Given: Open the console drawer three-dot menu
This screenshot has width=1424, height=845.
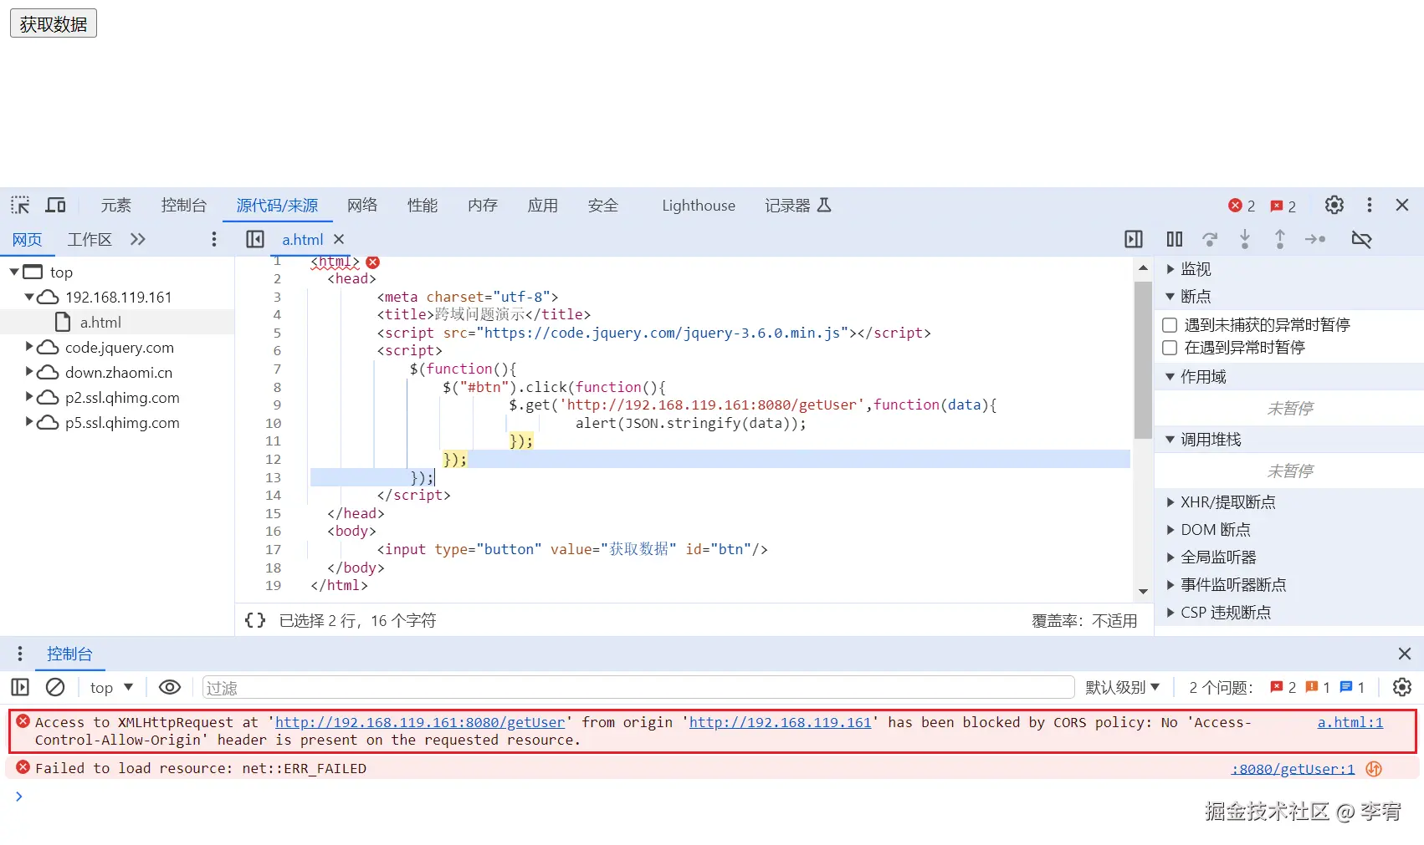Looking at the screenshot, I should pyautogui.click(x=20, y=654).
